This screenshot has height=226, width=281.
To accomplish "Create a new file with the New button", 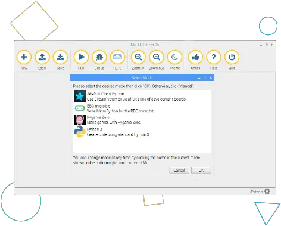I will (24, 57).
